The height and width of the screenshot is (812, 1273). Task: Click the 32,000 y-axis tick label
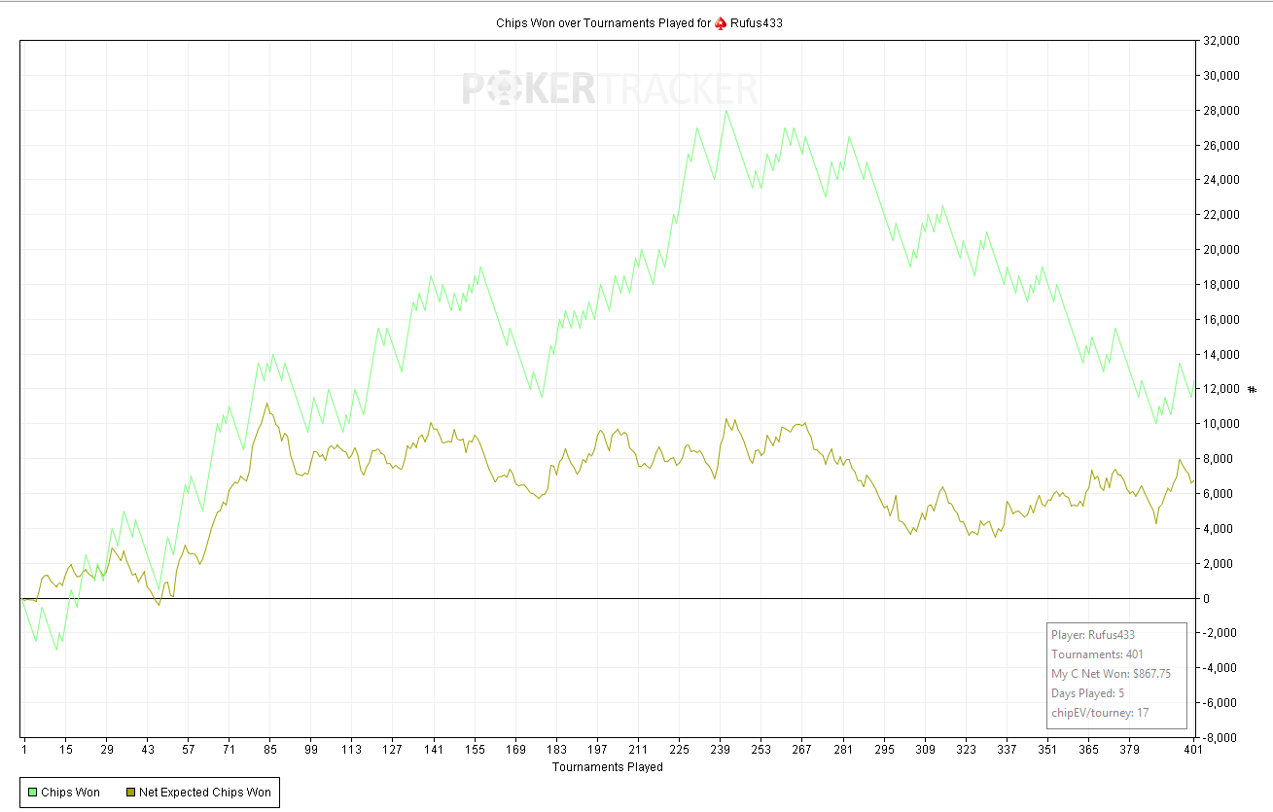pos(1222,41)
